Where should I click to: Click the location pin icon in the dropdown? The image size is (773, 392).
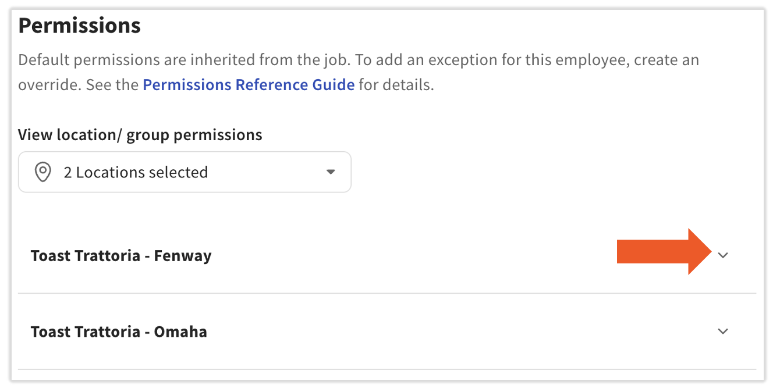42,172
